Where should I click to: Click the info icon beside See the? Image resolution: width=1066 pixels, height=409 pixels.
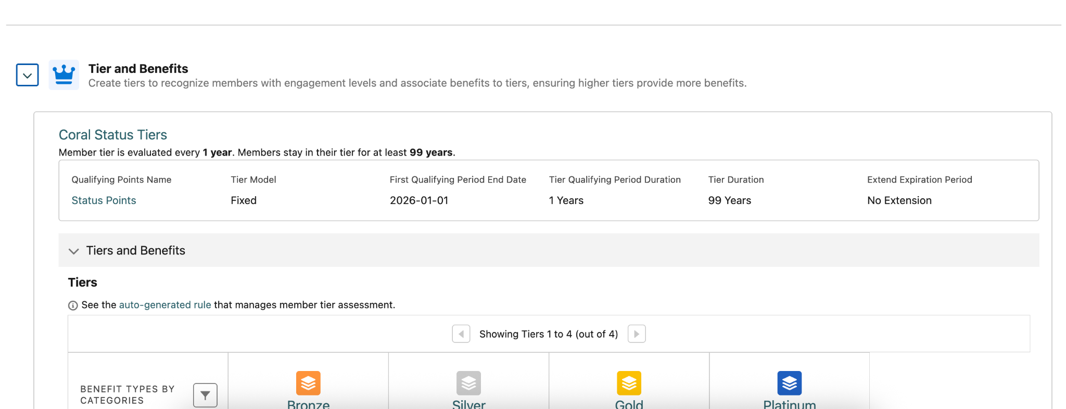click(73, 305)
